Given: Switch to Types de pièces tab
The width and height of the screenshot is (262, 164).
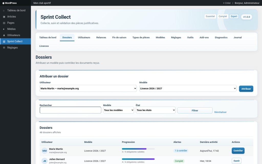Looking at the screenshot, I should [x=141, y=37].
